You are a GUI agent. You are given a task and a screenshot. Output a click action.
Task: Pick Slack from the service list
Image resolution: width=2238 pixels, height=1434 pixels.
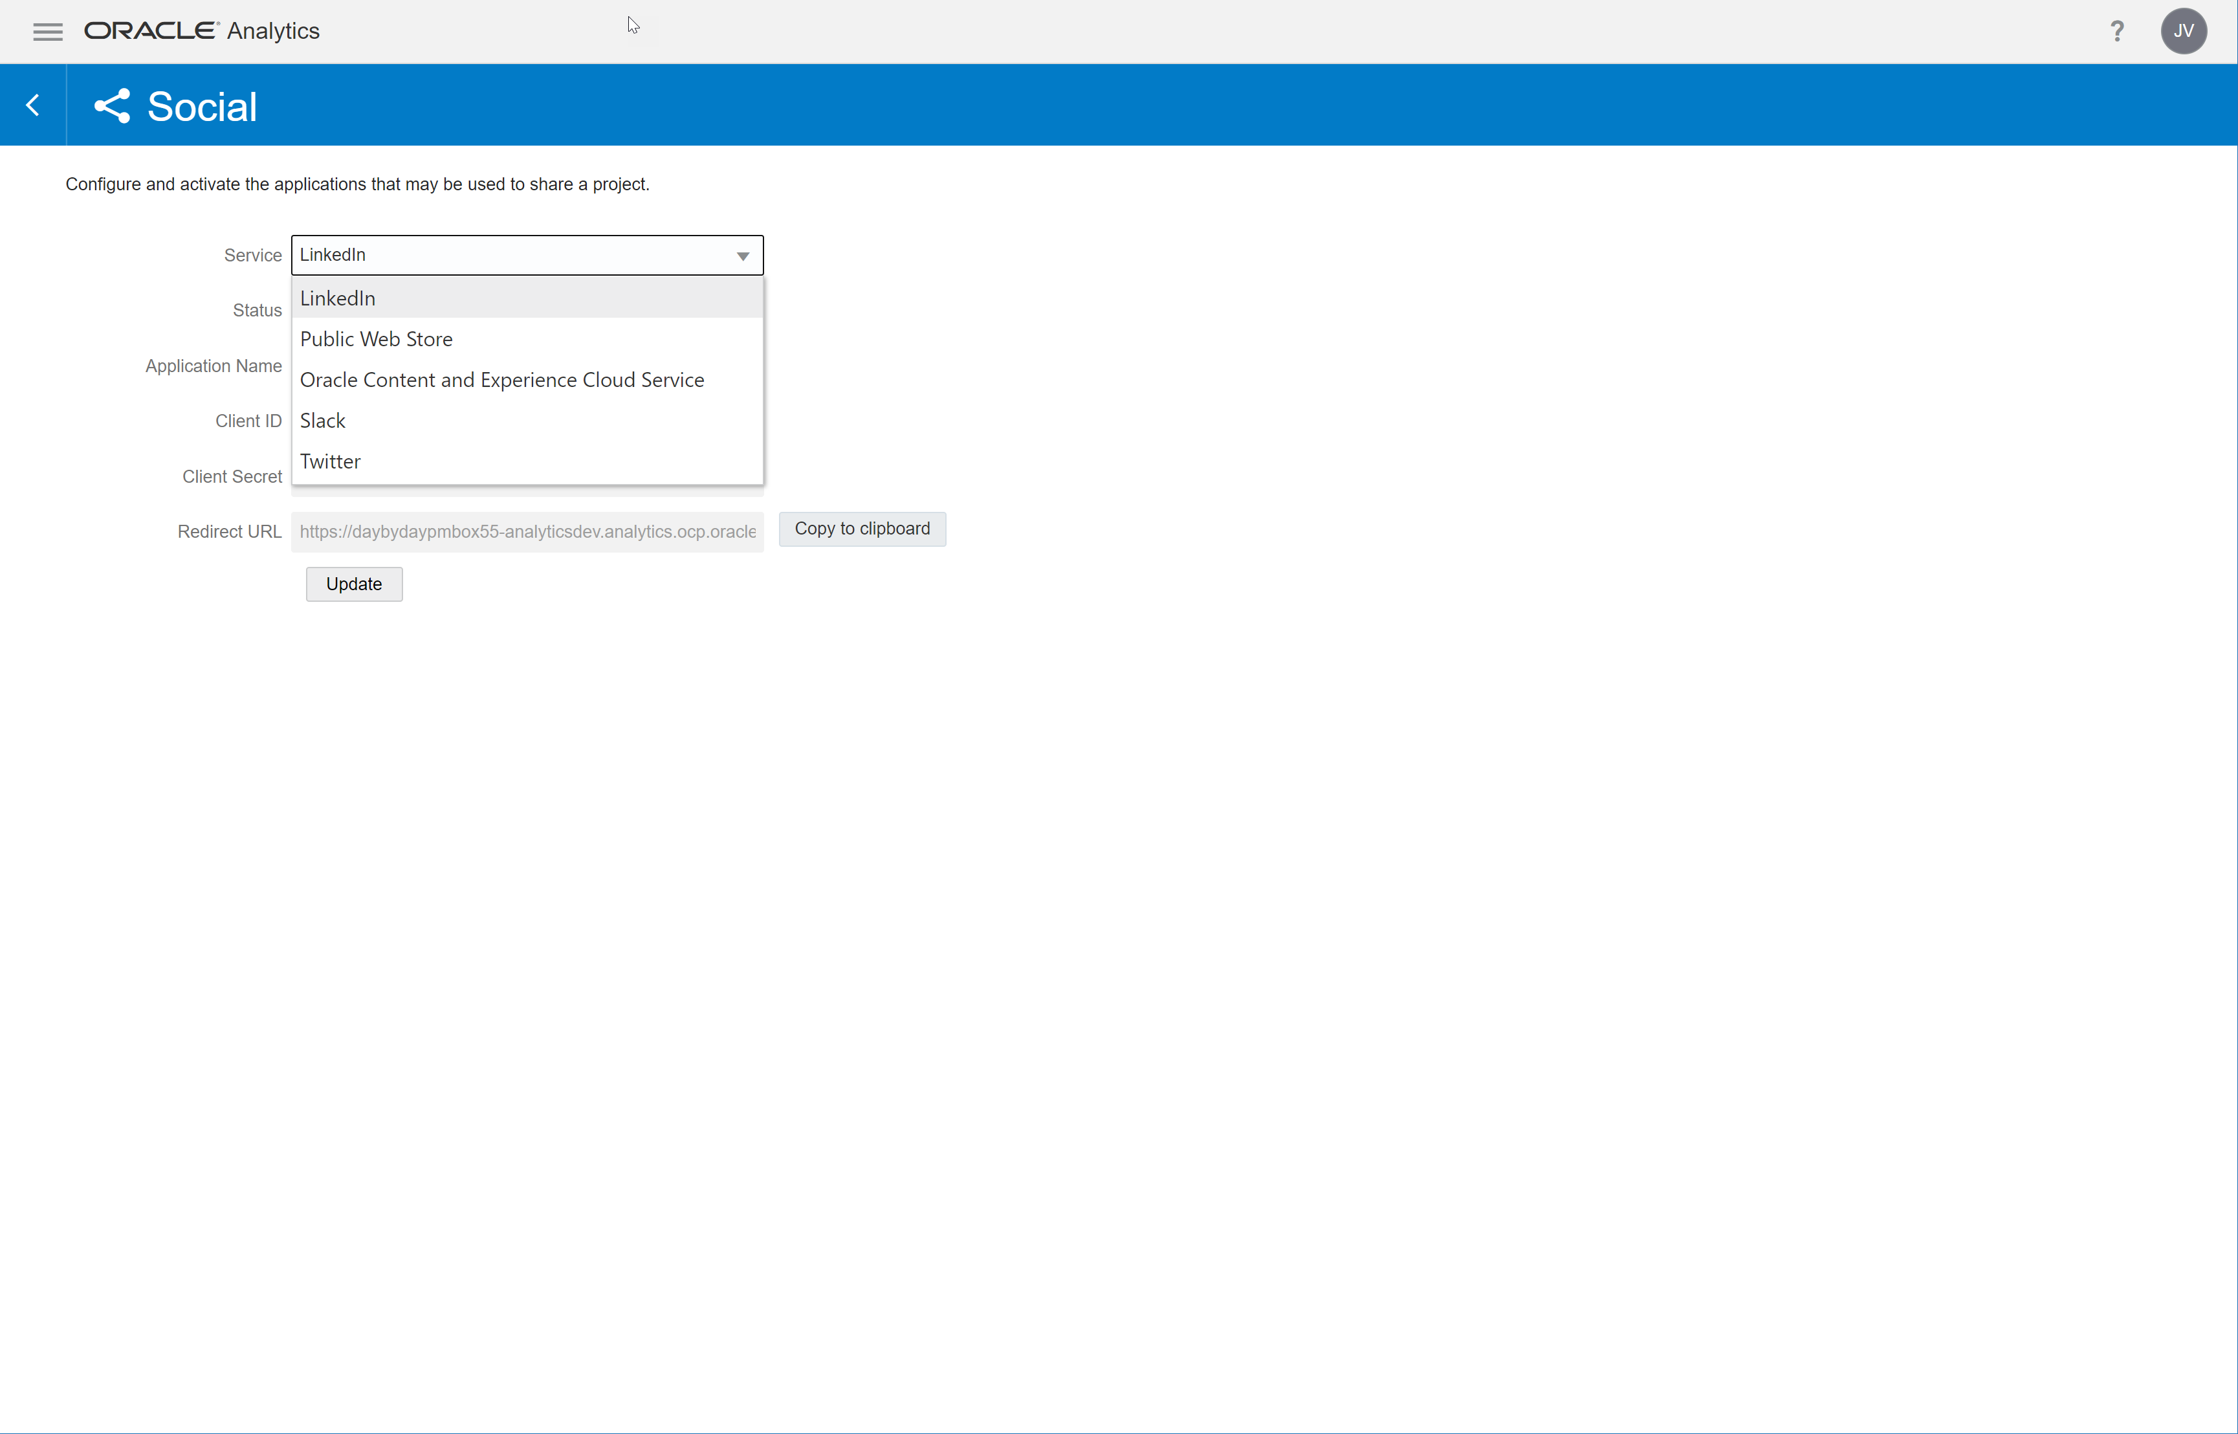click(528, 421)
